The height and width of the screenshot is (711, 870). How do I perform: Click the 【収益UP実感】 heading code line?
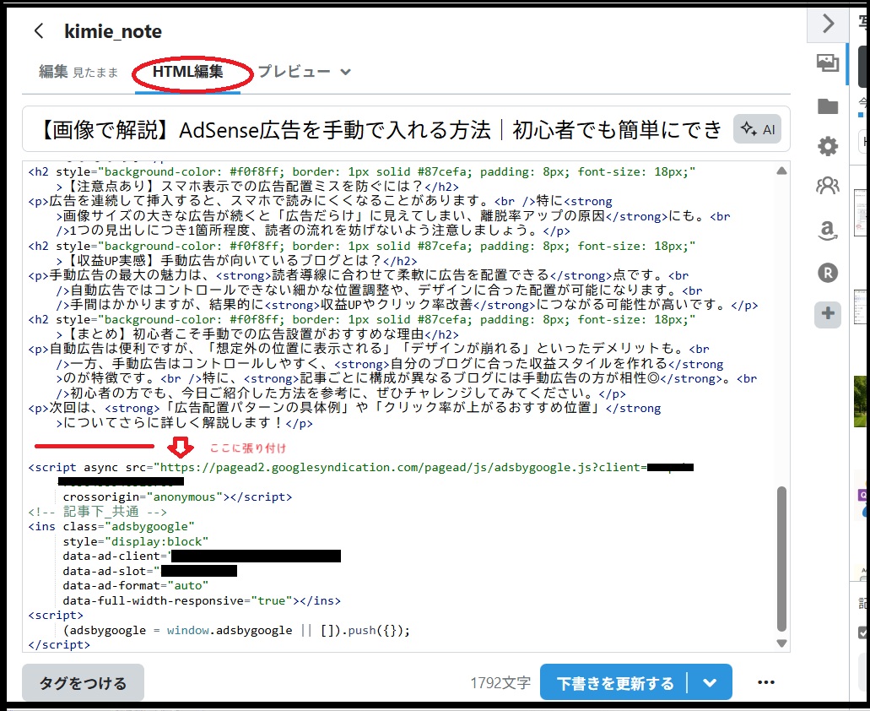pyautogui.click(x=236, y=260)
